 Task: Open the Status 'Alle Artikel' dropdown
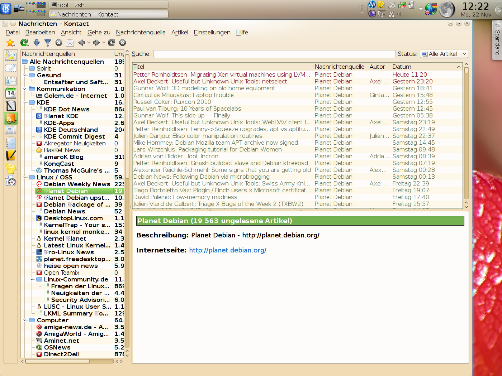click(444, 54)
